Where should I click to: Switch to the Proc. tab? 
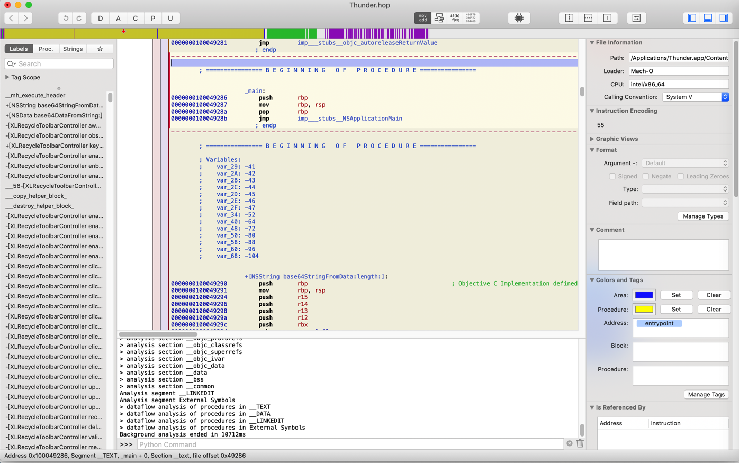[46, 49]
